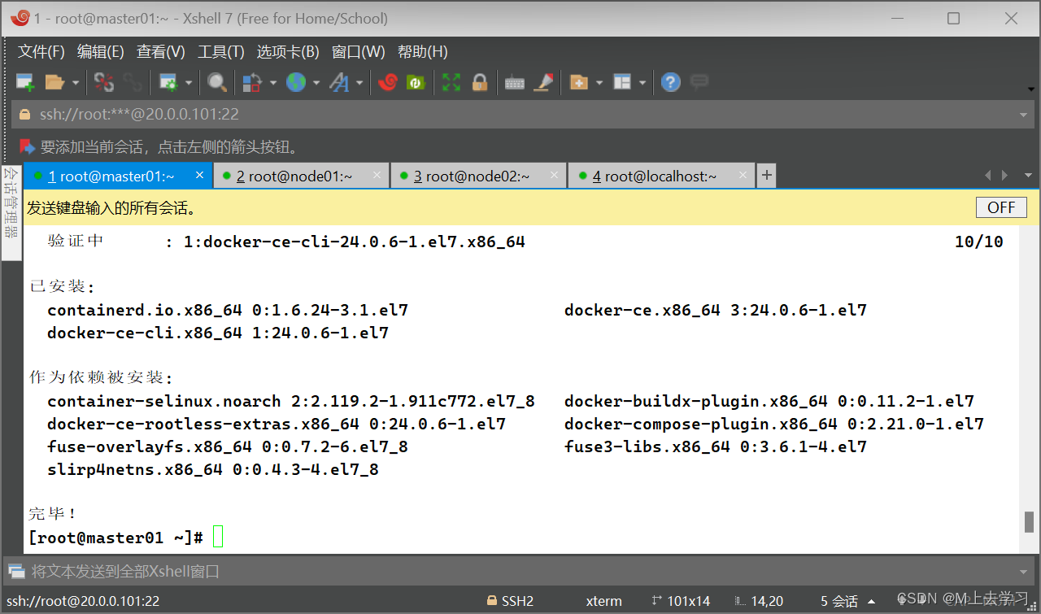Open Help with blue question icon
The width and height of the screenshot is (1041, 614).
(x=670, y=82)
